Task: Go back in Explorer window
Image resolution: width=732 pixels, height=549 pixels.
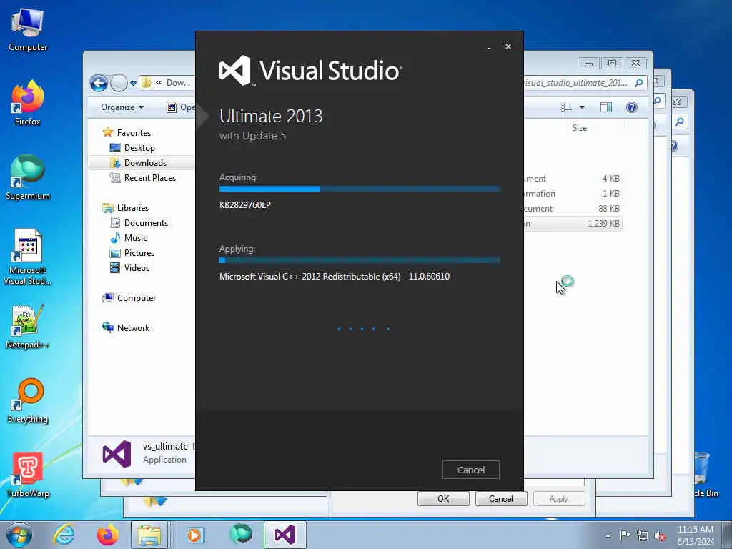Action: point(99,83)
